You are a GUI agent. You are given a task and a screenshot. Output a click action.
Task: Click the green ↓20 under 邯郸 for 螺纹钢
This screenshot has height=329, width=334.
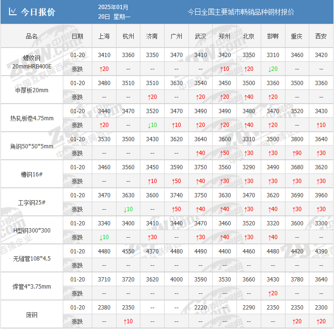click(273, 69)
